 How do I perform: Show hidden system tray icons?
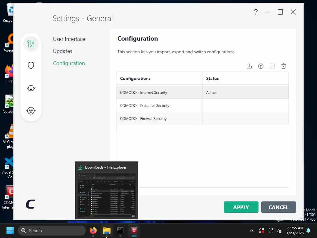251,231
